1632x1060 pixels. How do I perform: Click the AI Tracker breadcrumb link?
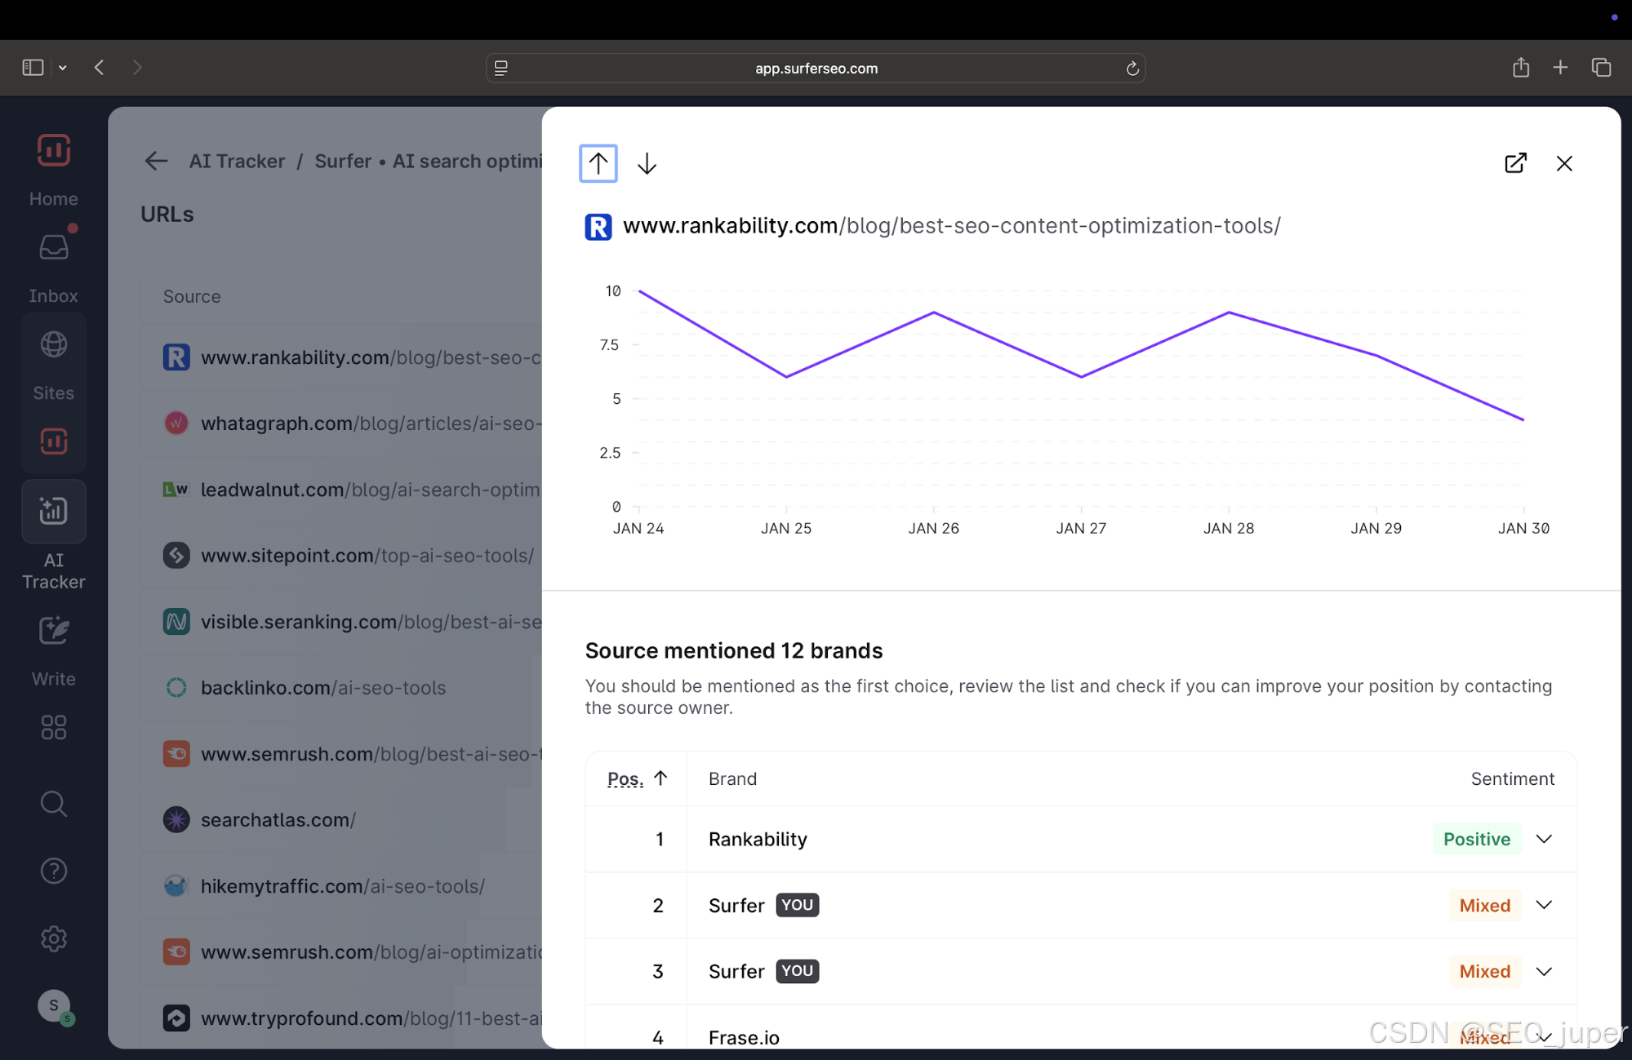tap(237, 161)
